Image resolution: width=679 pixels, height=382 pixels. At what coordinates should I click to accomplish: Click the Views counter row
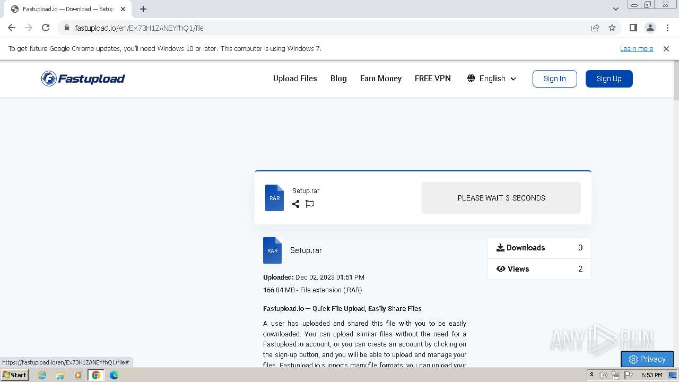pos(539,269)
